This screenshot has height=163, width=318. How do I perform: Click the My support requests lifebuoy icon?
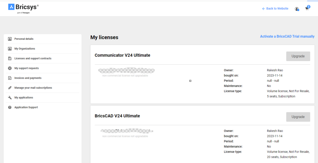pyautogui.click(x=10, y=68)
